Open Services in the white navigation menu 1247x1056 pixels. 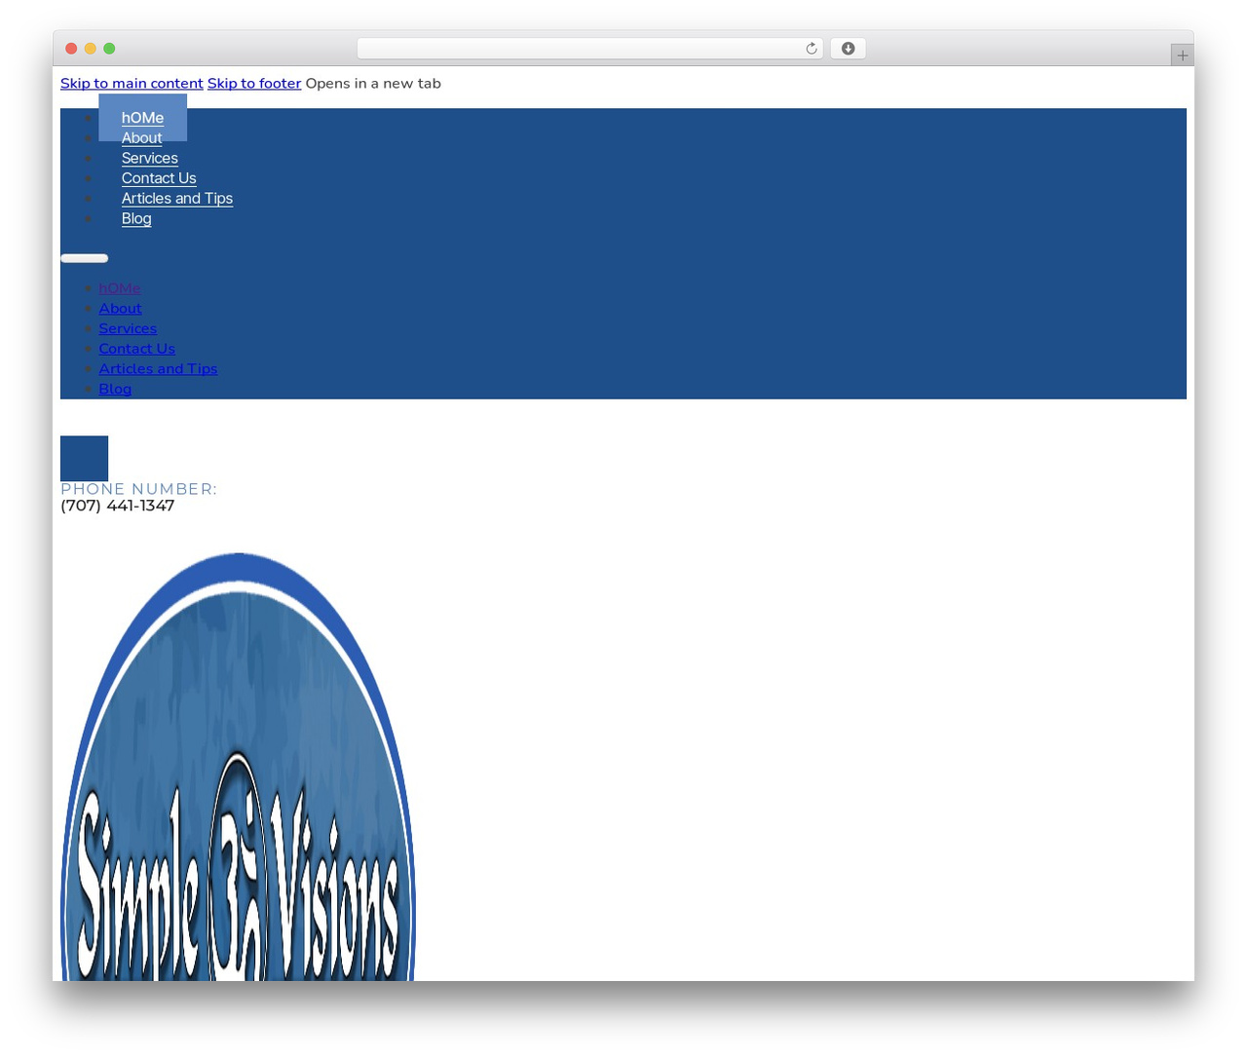(149, 158)
